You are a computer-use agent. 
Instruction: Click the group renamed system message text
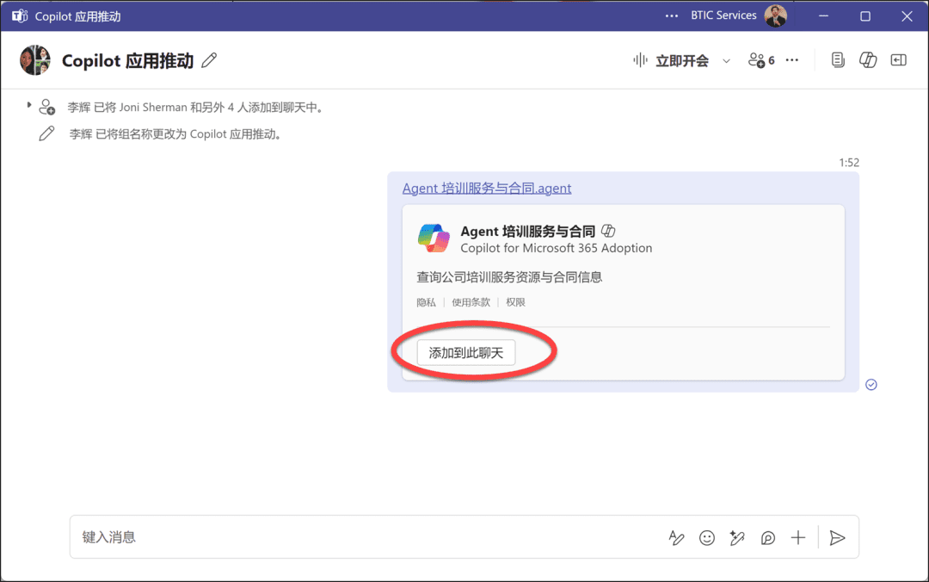click(175, 134)
